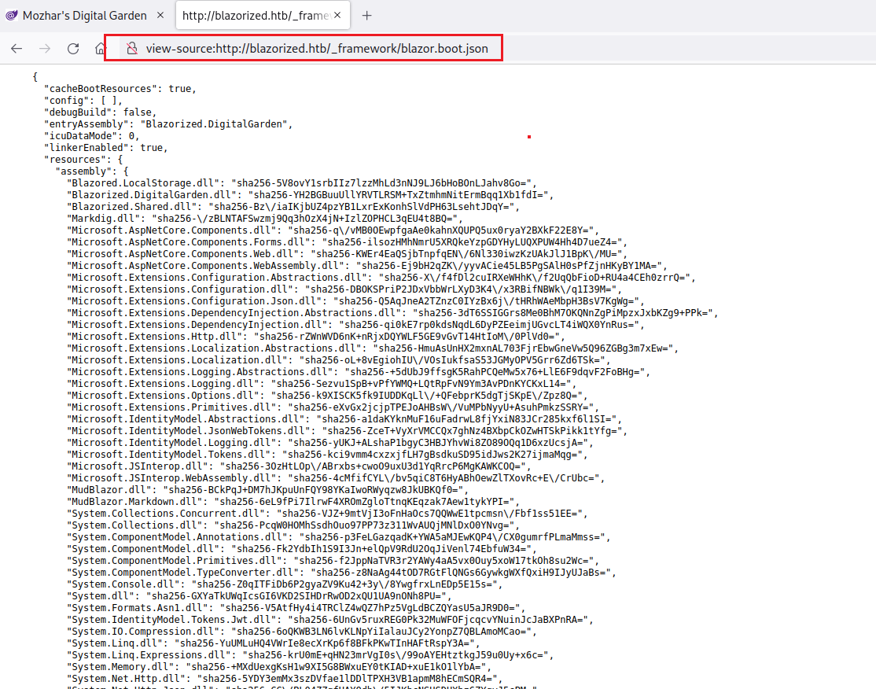Click the browser back arrow
The width and height of the screenshot is (876, 689).
(17, 49)
